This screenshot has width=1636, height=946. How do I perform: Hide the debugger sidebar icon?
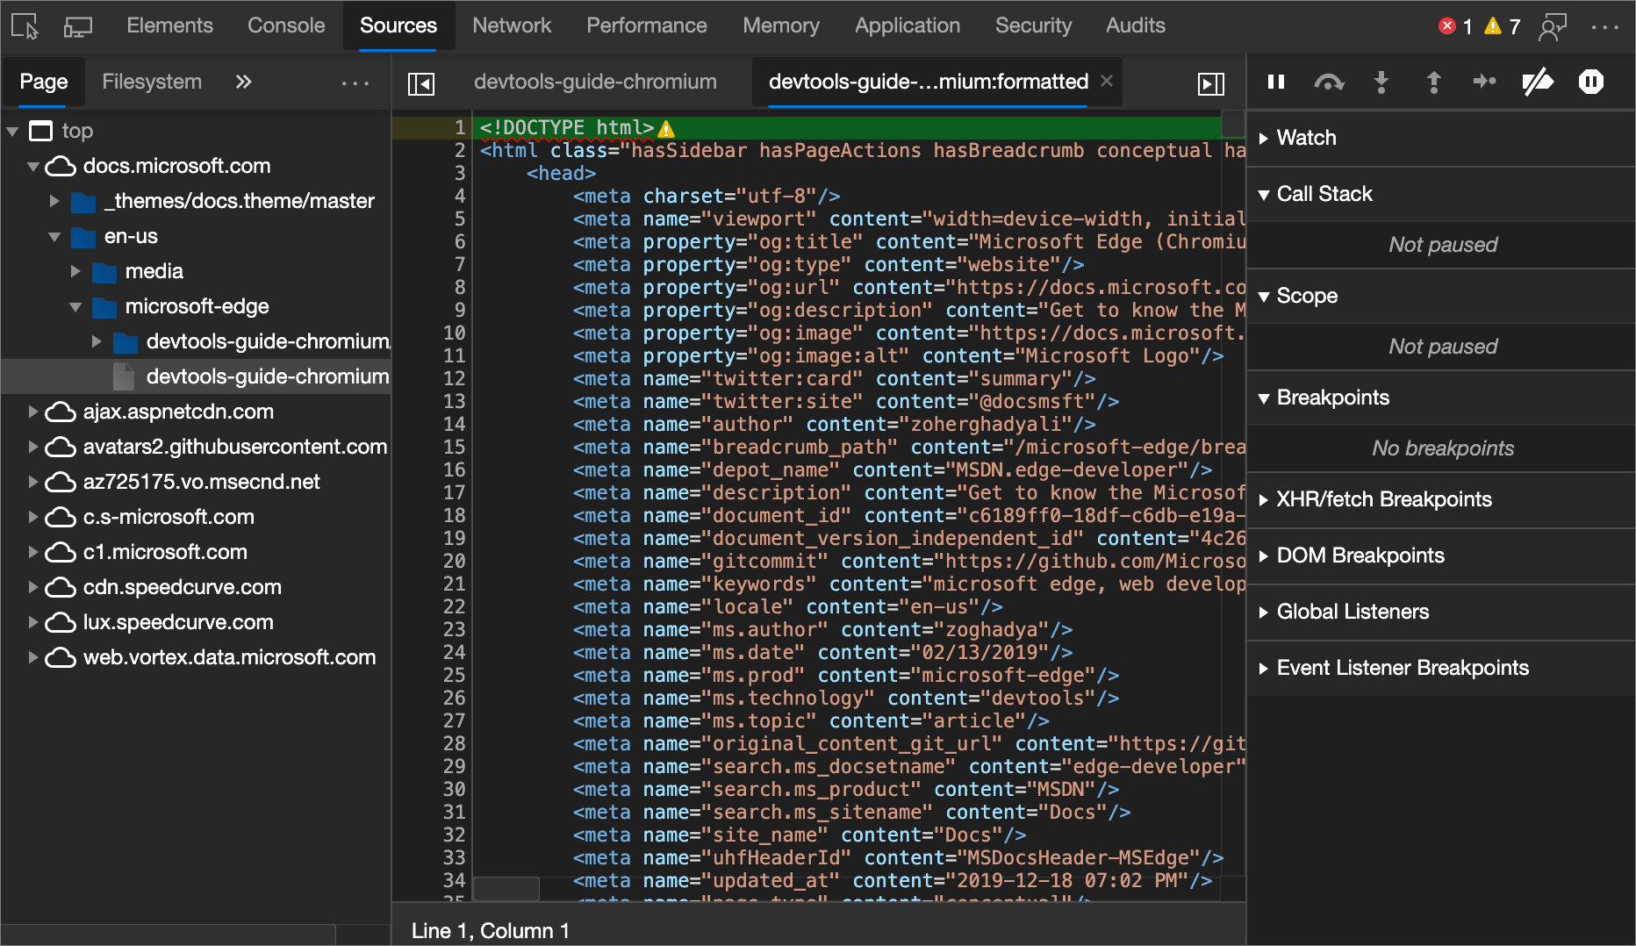pyautogui.click(x=1211, y=82)
